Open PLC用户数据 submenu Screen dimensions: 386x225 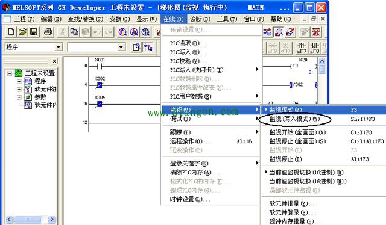tap(211, 96)
